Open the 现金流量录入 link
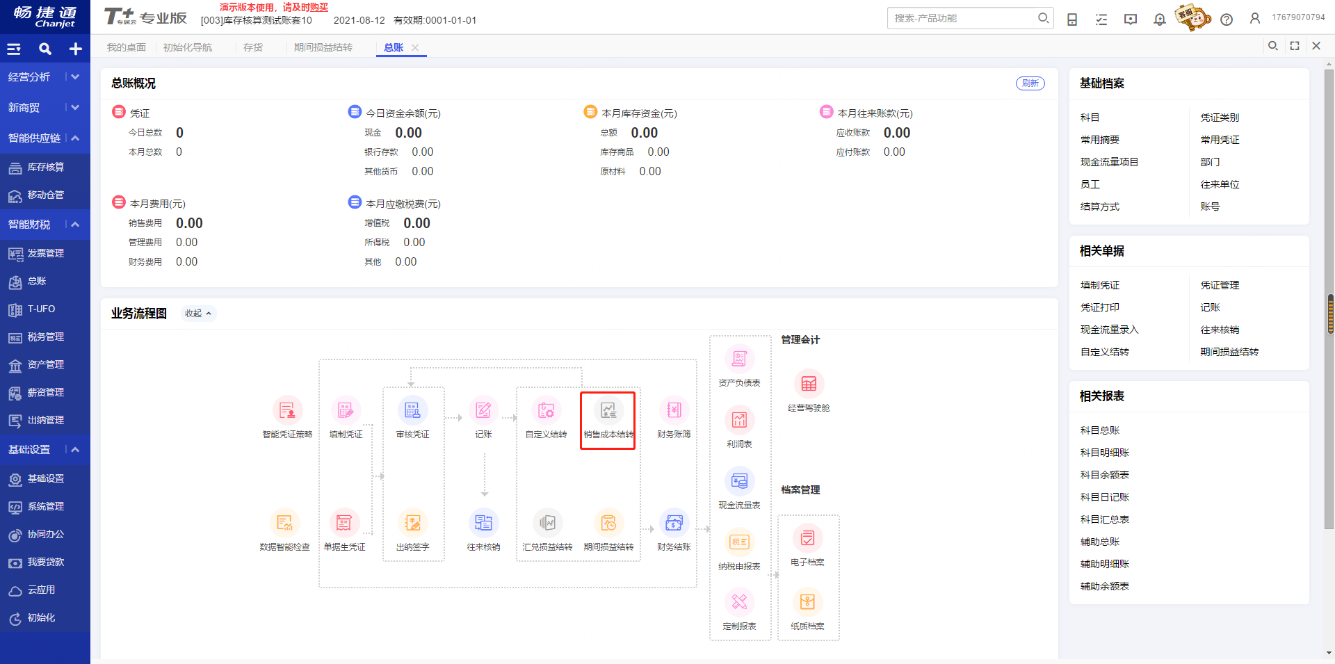This screenshot has height=664, width=1335. 1110,330
